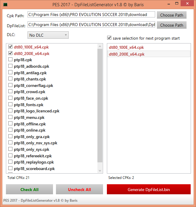Click the CPK list scroll down arrow
Screen dimensions: 196x207
coord(100,171)
